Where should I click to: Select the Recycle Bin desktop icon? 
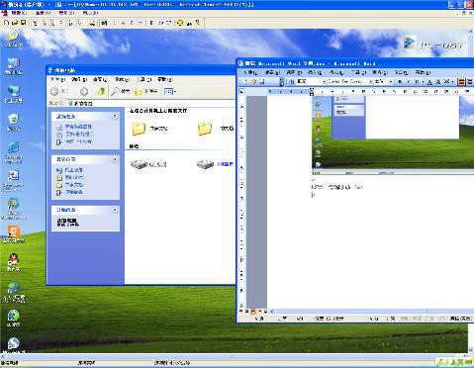tap(13, 123)
